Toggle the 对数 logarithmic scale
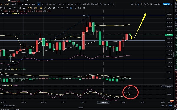 (x=163, y=106)
